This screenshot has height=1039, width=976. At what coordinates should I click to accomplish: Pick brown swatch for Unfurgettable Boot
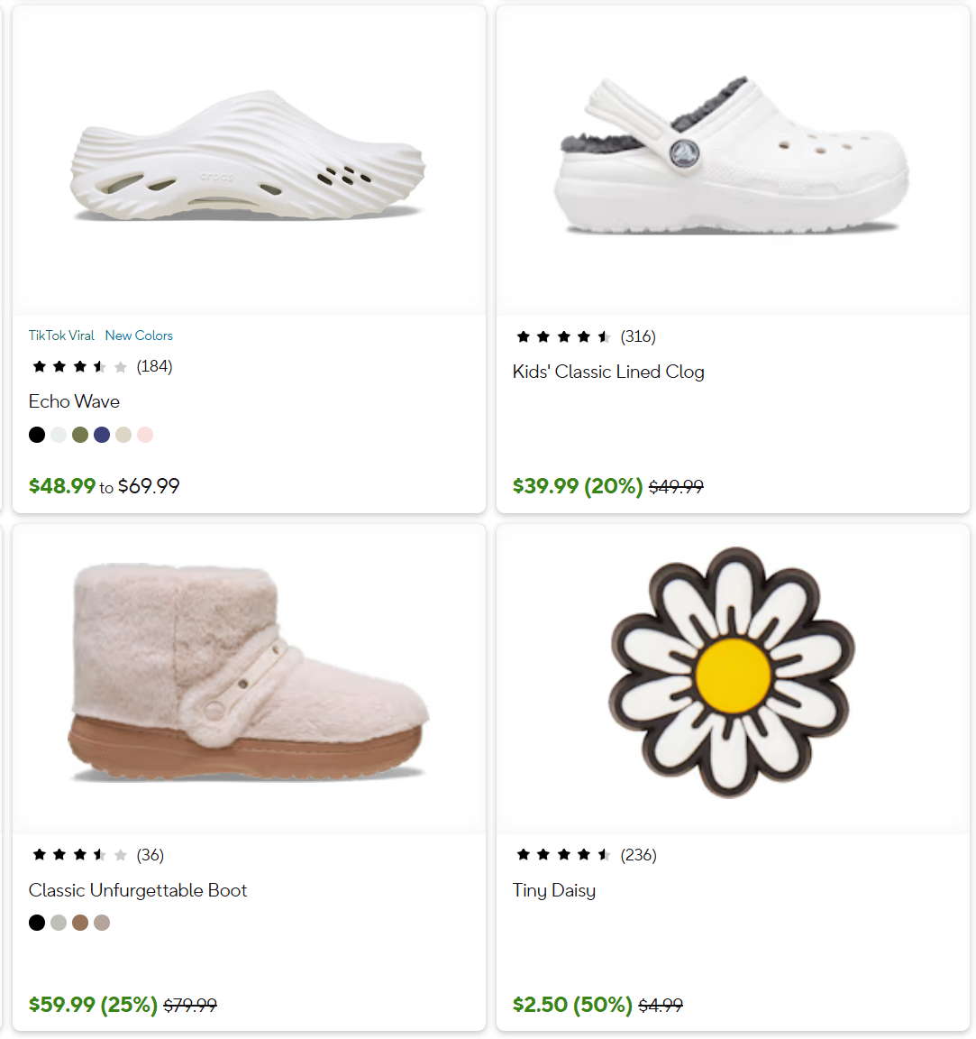(x=80, y=923)
